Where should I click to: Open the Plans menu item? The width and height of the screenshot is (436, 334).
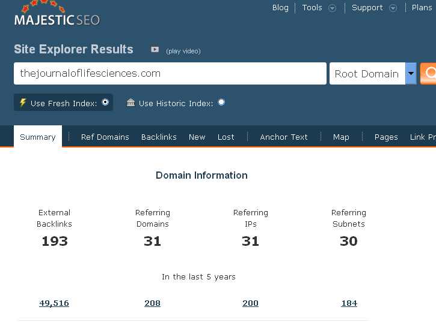422,8
